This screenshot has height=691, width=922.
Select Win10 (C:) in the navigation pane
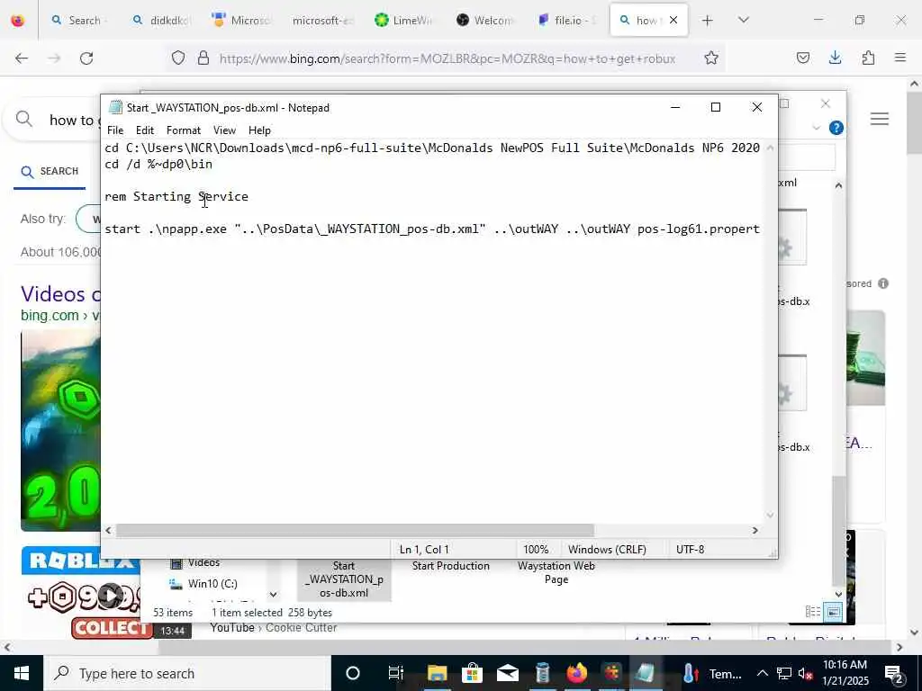click(x=212, y=583)
